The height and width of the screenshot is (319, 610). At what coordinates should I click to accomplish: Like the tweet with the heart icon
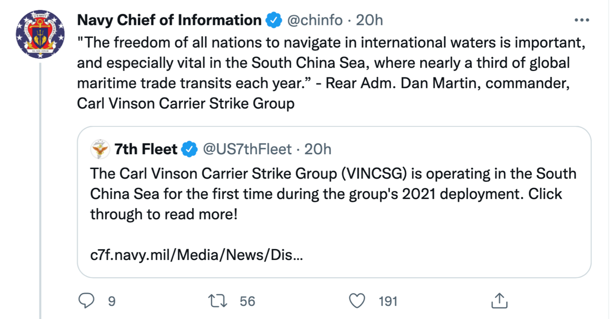357,301
